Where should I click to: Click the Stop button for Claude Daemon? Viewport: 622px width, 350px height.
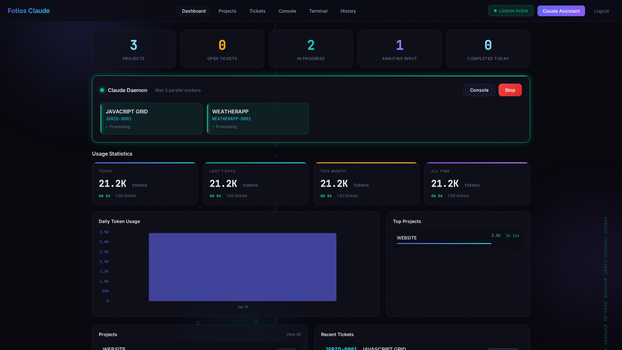[510, 90]
